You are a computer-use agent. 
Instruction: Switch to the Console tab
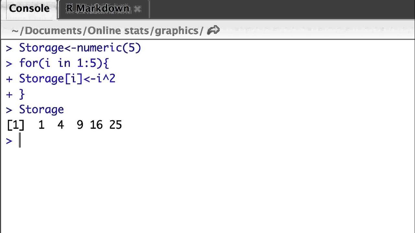(x=29, y=8)
